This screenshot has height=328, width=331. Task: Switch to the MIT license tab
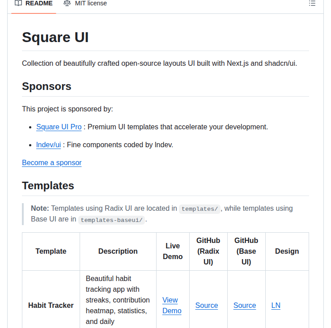tap(90, 3)
